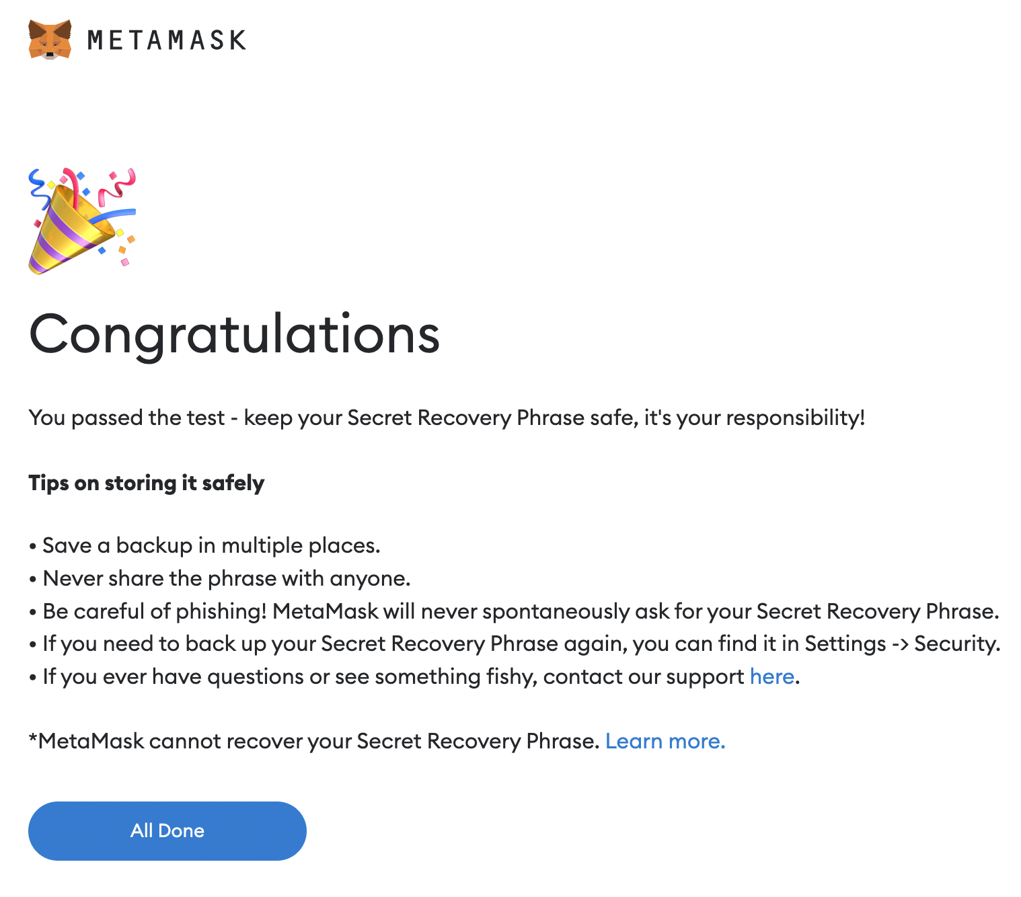Image resolution: width=1021 pixels, height=897 pixels.
Task: Click "Settings -> Security" in the fourth tip
Action: (x=902, y=643)
